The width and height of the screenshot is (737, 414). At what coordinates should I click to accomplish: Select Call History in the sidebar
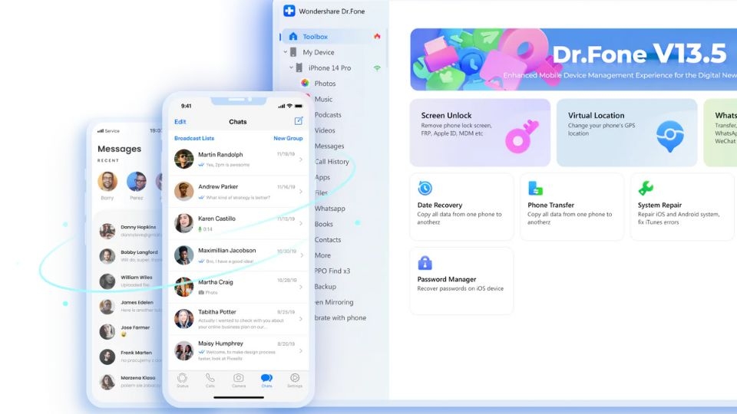click(x=332, y=162)
